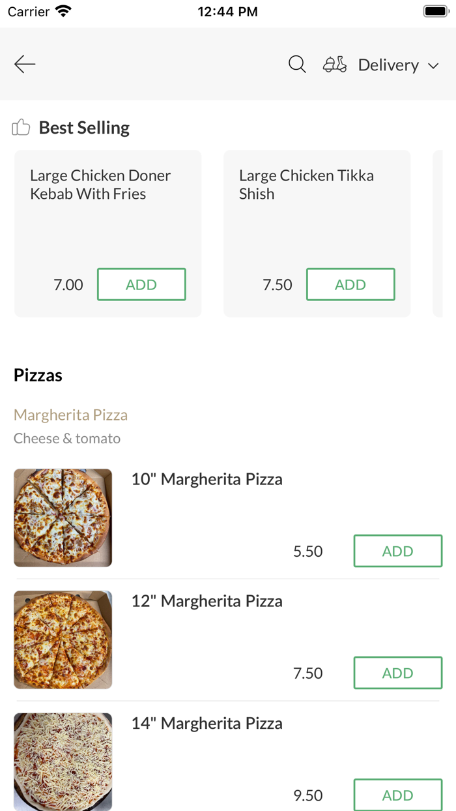Add the 10" Margherita Pizza
The width and height of the screenshot is (456, 811).
point(397,551)
